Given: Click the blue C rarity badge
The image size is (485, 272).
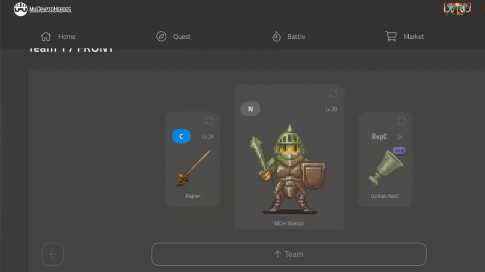Looking at the screenshot, I should (181, 136).
